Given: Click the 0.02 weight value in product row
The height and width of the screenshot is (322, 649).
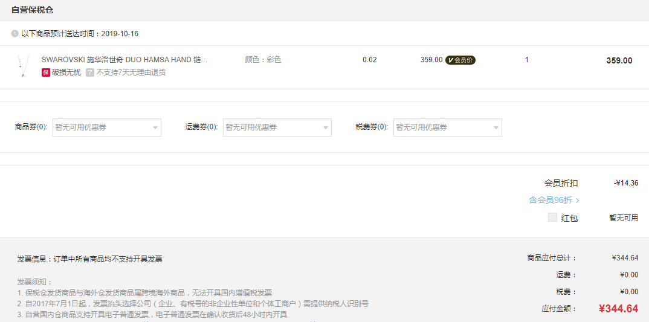Looking at the screenshot, I should point(370,60).
